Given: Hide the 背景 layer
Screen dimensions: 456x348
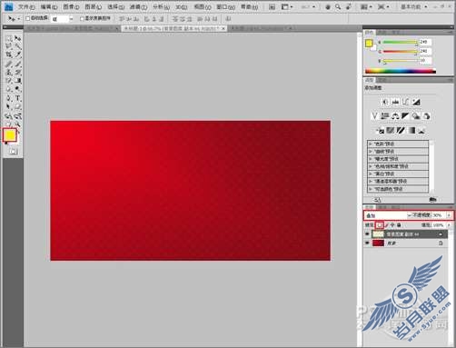Looking at the screenshot, I should 367,243.
